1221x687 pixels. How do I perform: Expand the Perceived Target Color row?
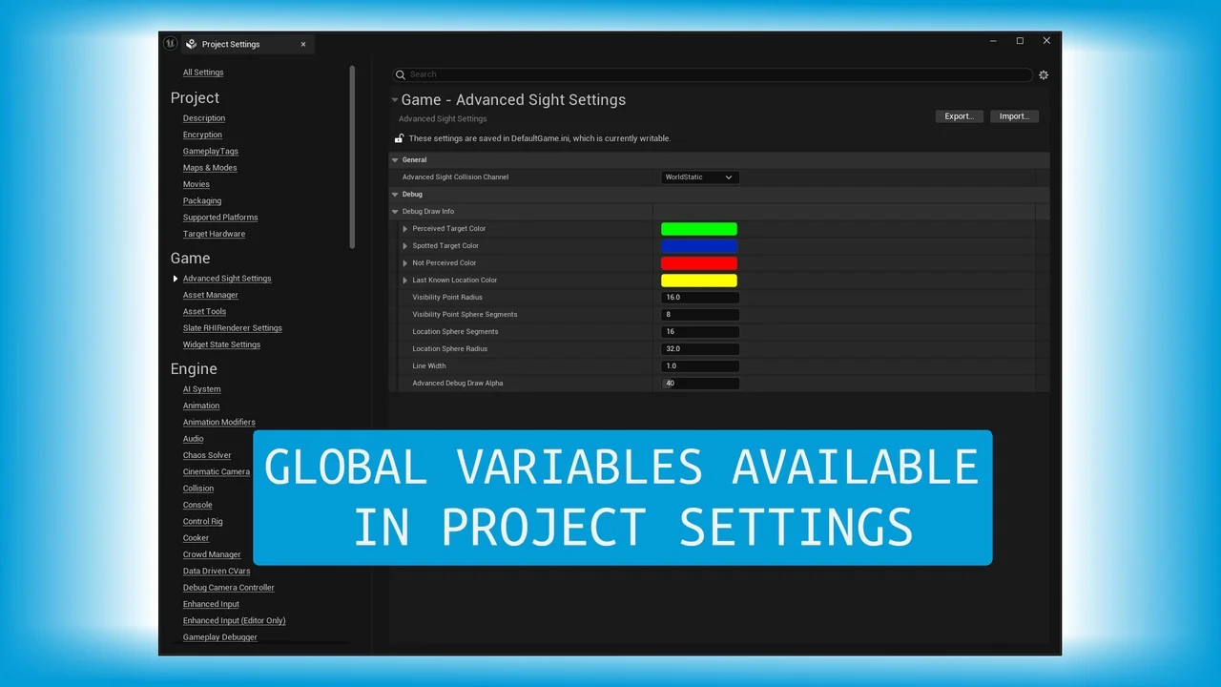coord(405,229)
